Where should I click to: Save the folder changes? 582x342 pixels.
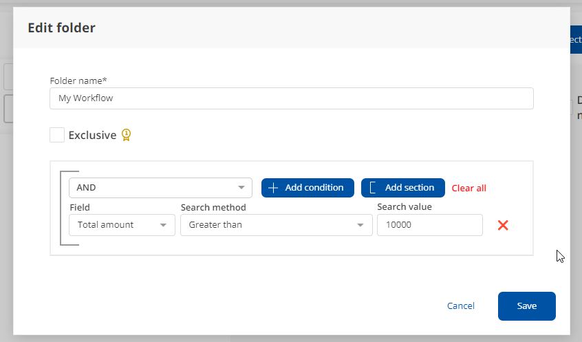pos(526,306)
